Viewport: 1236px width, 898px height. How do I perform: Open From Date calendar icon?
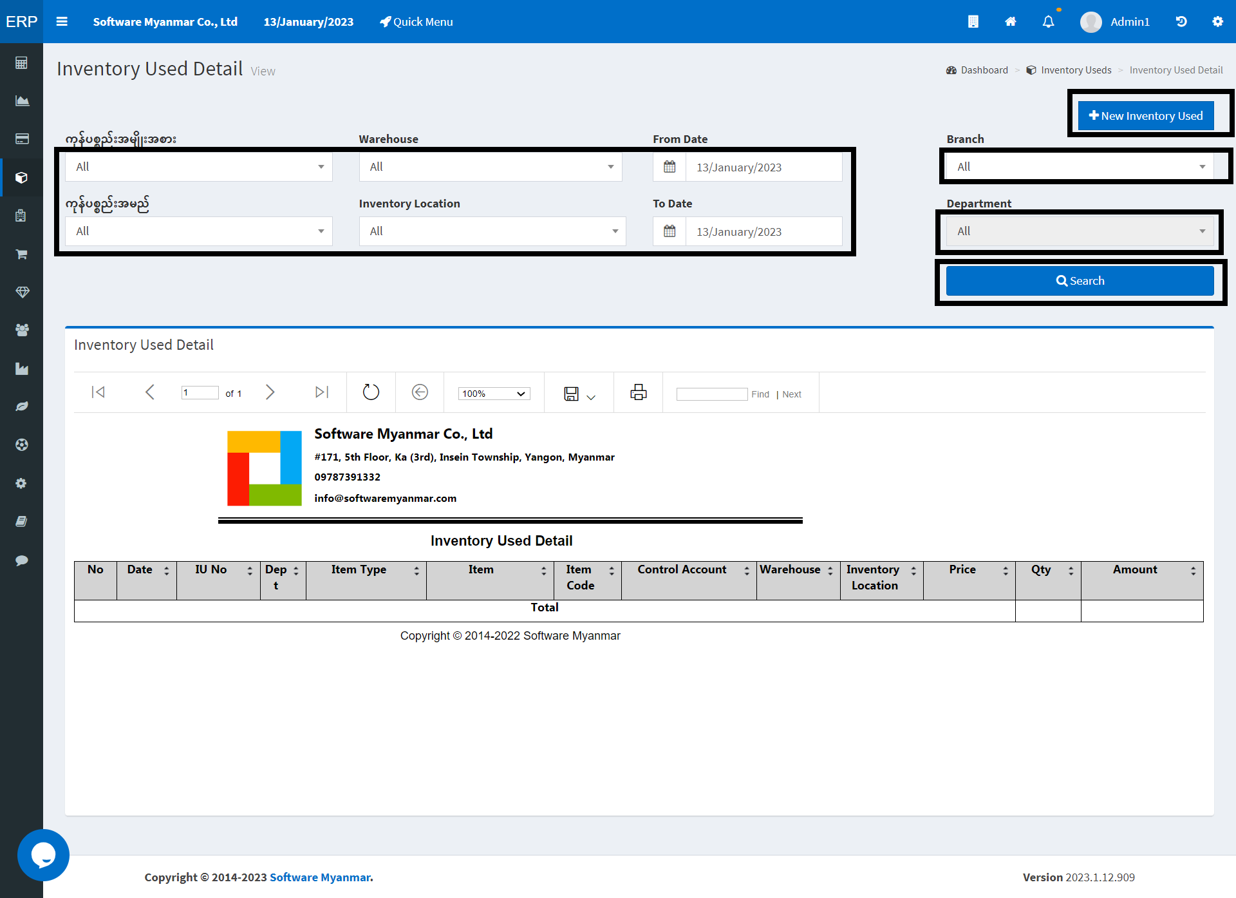coord(669,167)
